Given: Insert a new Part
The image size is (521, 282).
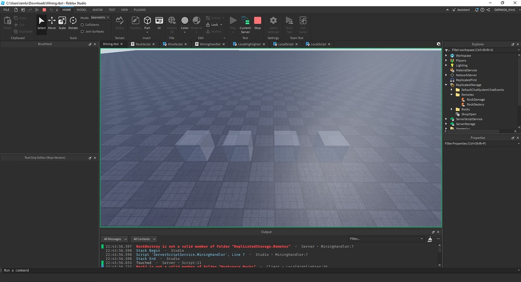Looking at the screenshot, I should pyautogui.click(x=147, y=23).
